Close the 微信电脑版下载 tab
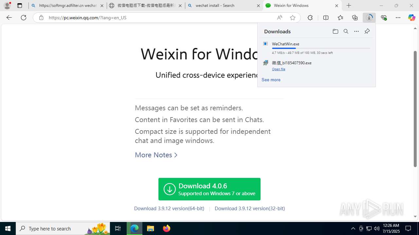419x235 pixels. click(180, 6)
